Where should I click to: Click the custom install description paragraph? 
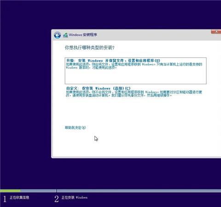pyautogui.click(x=134, y=93)
